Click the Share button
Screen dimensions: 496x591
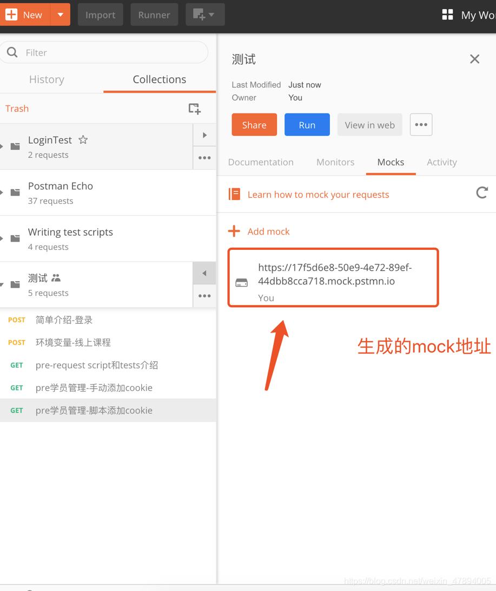coord(254,125)
